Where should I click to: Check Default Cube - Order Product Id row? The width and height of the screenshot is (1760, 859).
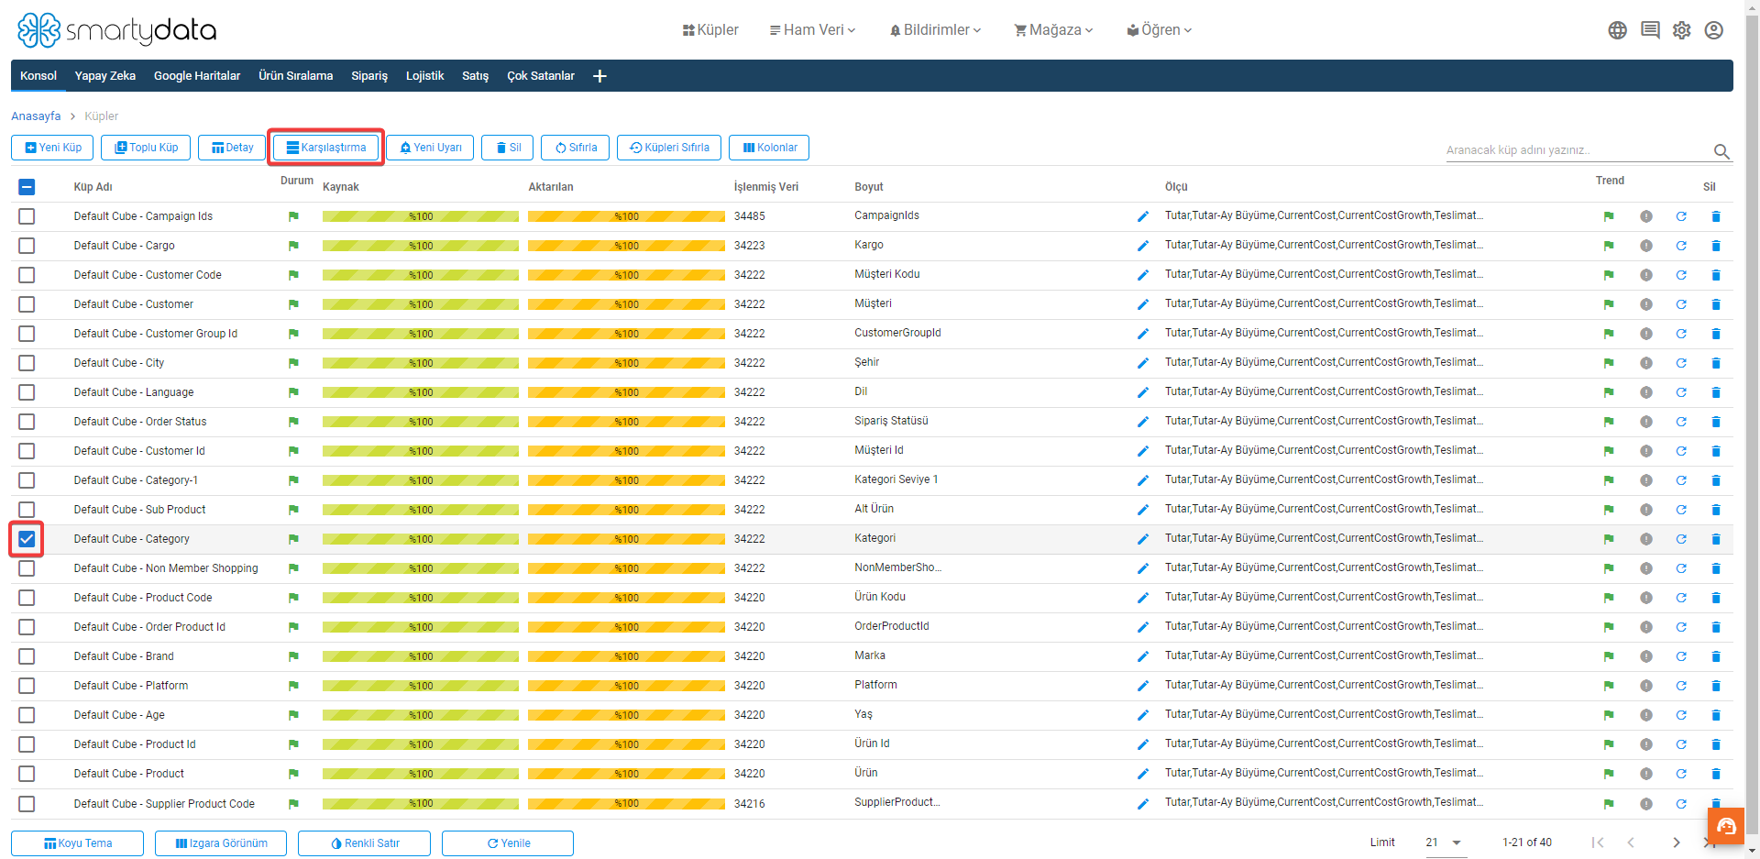tap(27, 627)
